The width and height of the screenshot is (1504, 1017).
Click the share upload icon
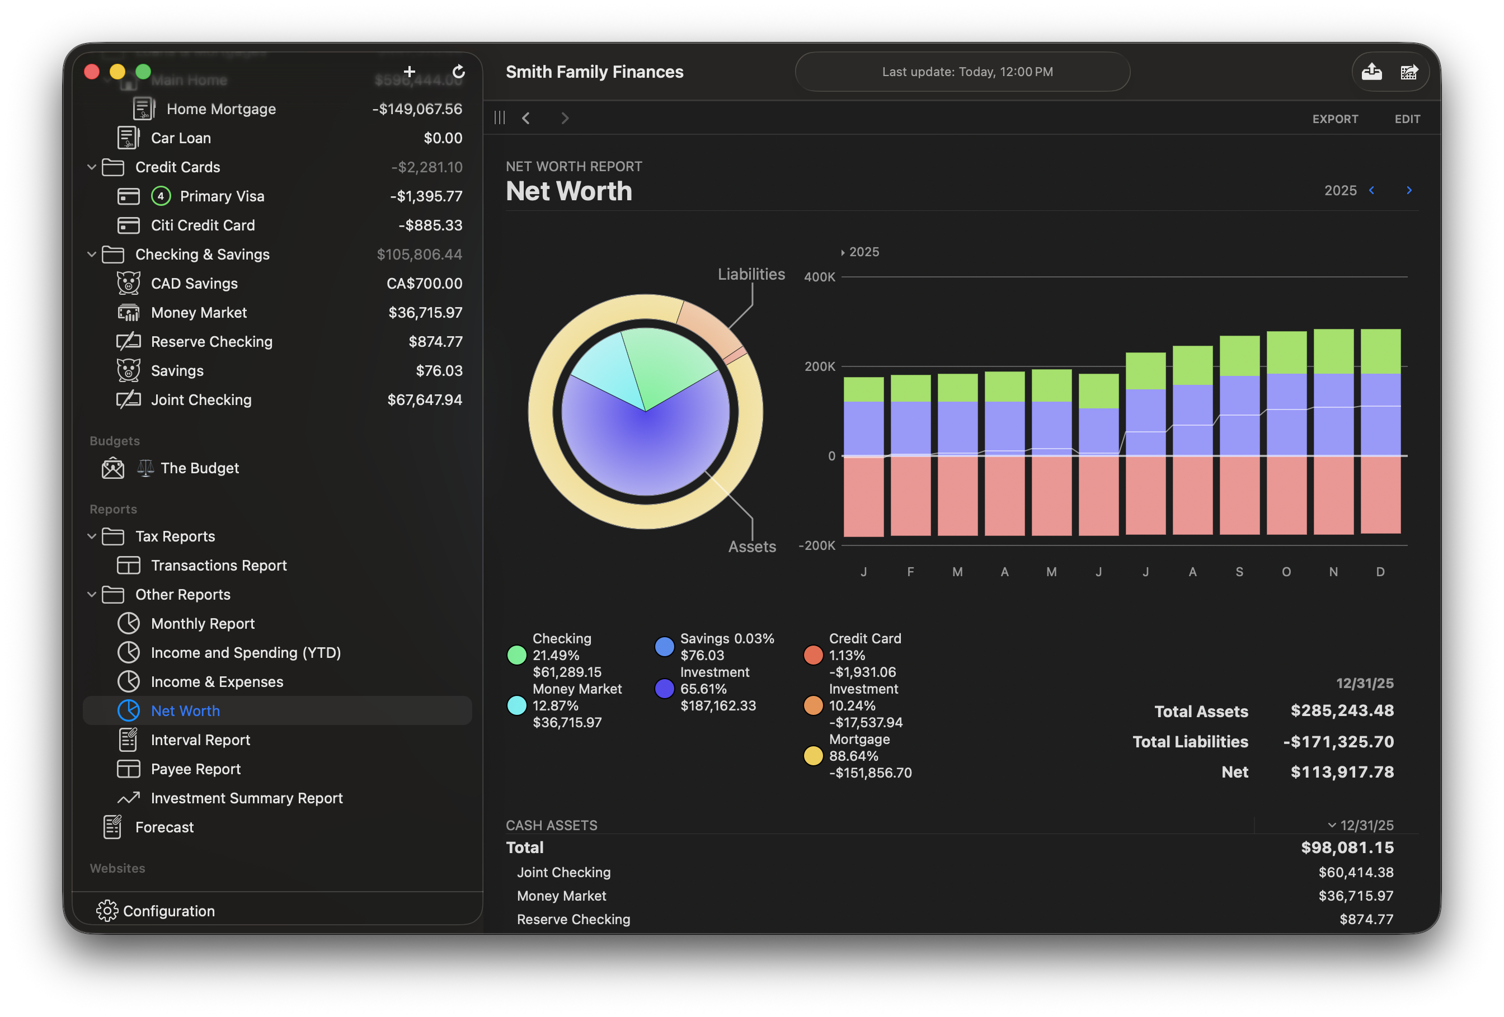pos(1371,71)
